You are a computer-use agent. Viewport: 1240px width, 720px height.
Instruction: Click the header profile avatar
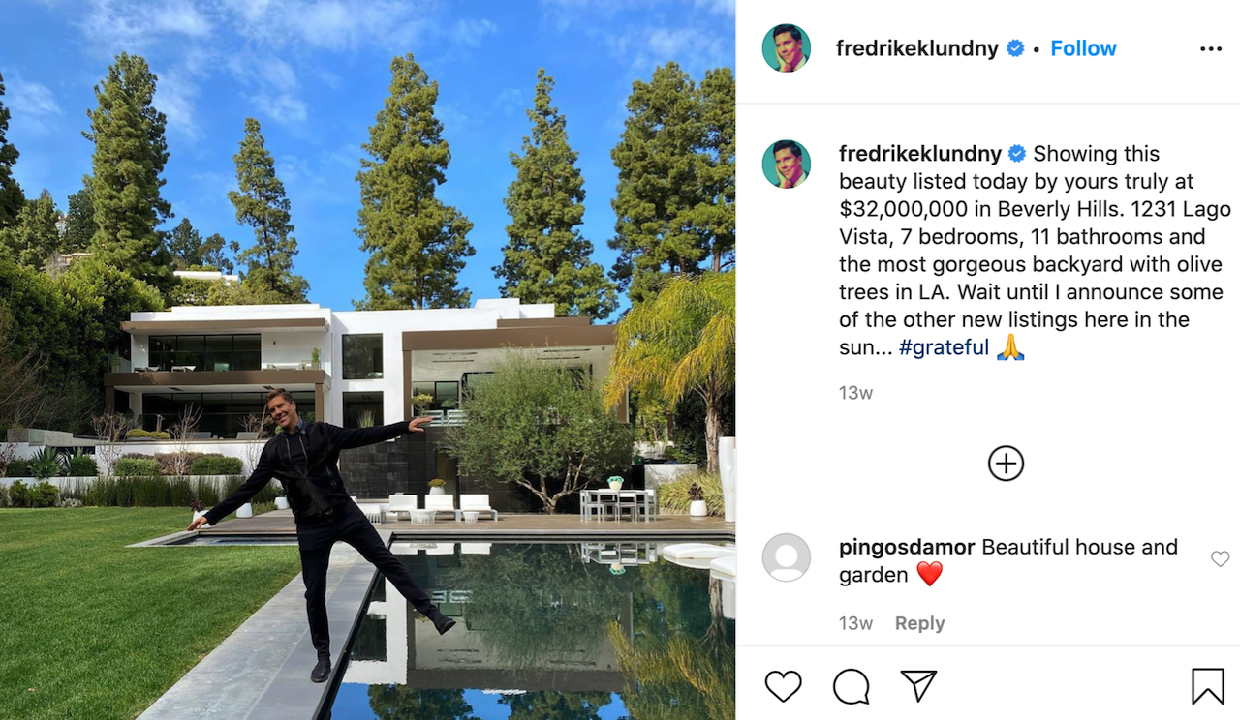pos(786,48)
